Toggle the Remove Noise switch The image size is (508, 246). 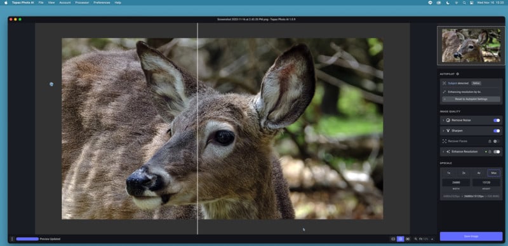497,120
